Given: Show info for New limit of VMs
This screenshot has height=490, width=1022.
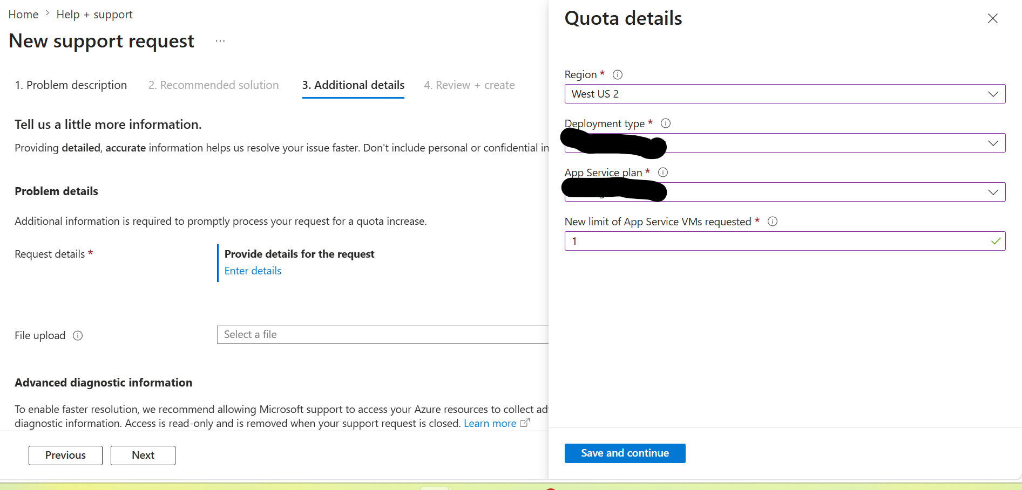Looking at the screenshot, I should pos(773,222).
